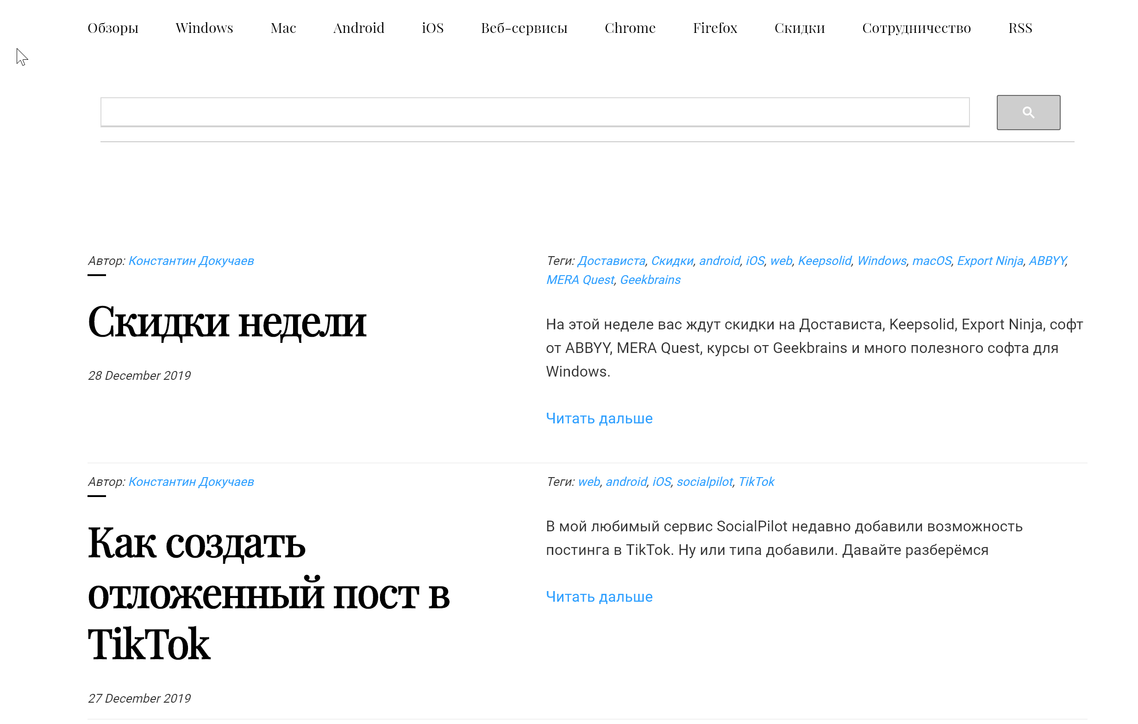The height and width of the screenshot is (724, 1138).
Task: Open the socialpilot tag
Action: pyautogui.click(x=704, y=481)
